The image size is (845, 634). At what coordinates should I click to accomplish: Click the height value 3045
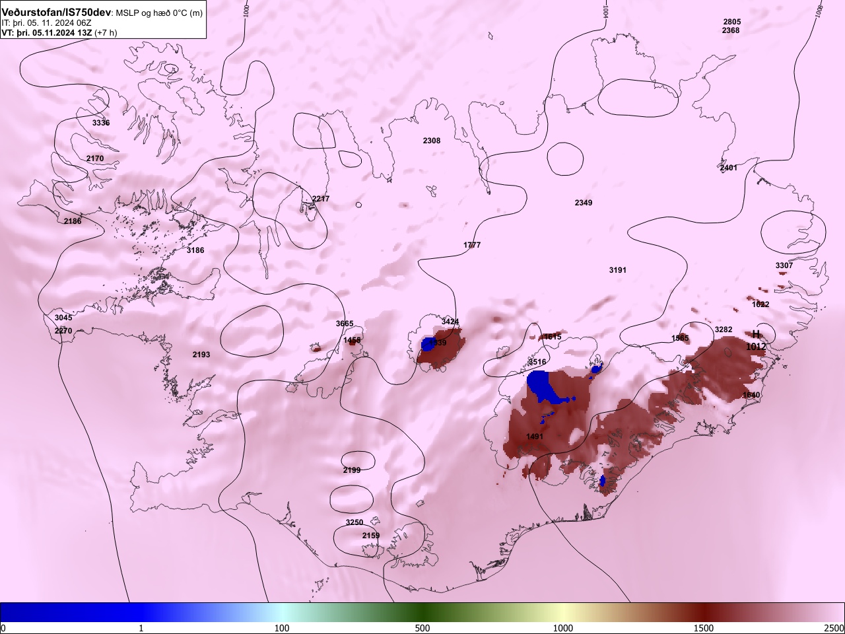click(63, 318)
